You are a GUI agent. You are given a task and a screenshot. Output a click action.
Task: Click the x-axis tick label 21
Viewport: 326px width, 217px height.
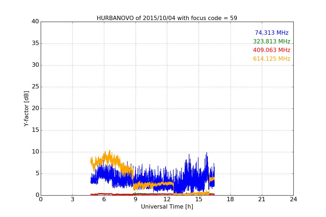tap(262, 199)
